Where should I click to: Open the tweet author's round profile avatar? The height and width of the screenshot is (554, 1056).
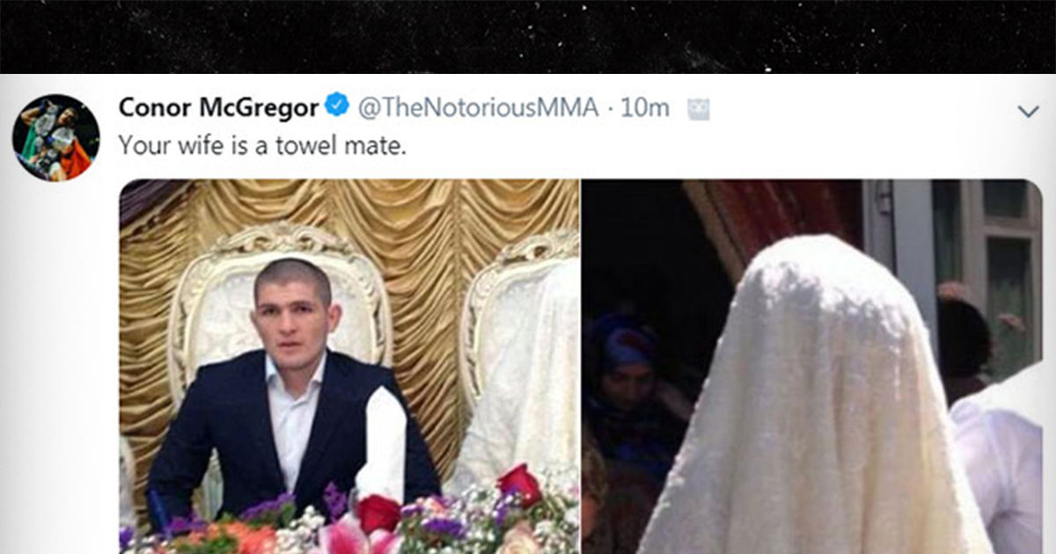[55, 138]
